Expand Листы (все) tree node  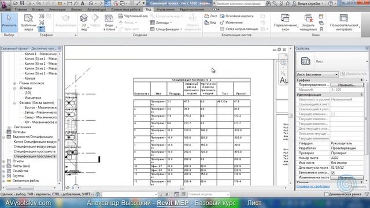pyautogui.click(x=3, y=166)
